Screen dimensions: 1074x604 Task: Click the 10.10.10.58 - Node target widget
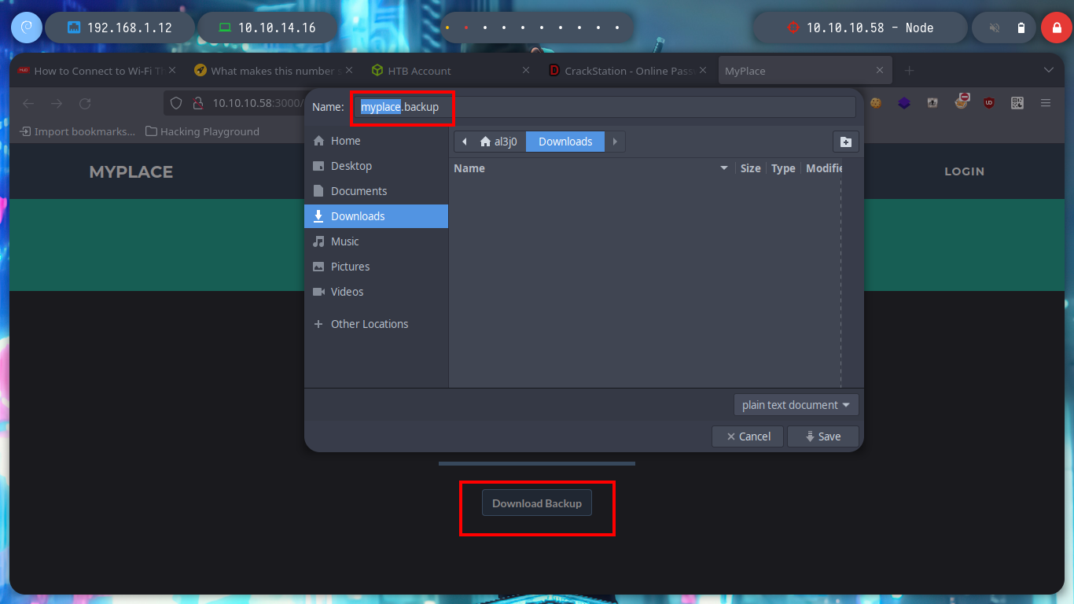(x=860, y=28)
